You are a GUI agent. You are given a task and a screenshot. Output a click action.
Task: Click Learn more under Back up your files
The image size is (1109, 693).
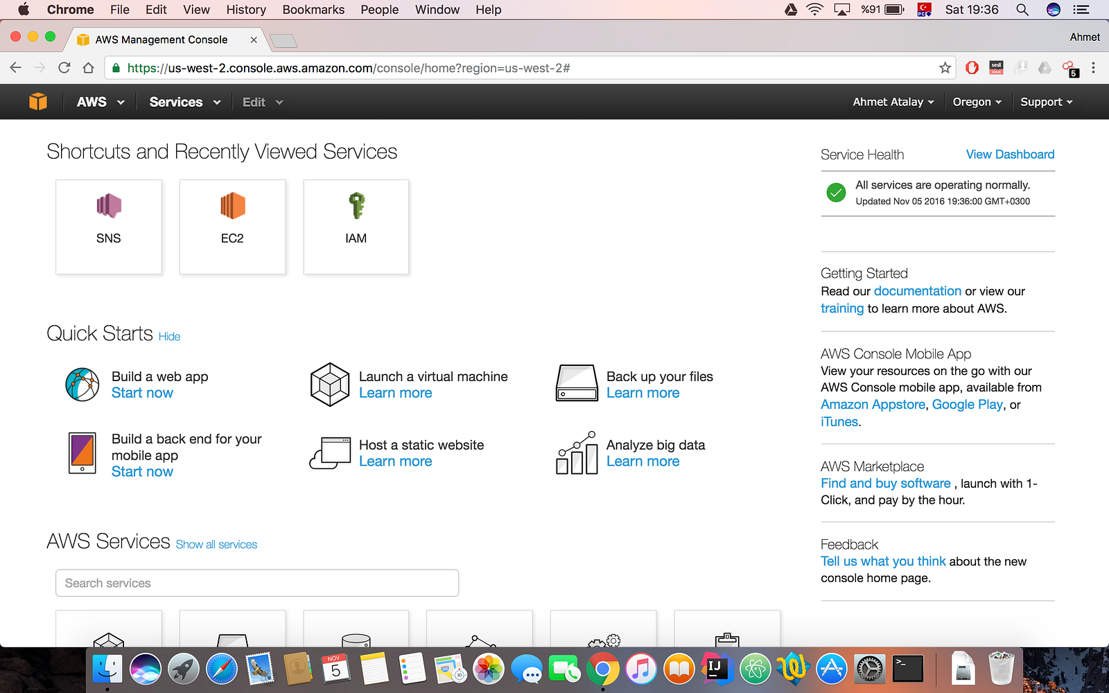(643, 393)
